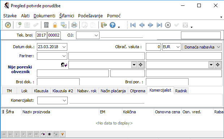Click plus button beside first partner combo

pos(140,65)
